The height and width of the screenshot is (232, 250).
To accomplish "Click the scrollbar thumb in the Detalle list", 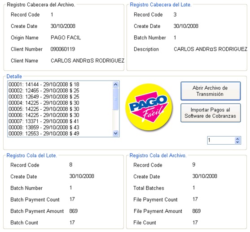I will (116, 99).
